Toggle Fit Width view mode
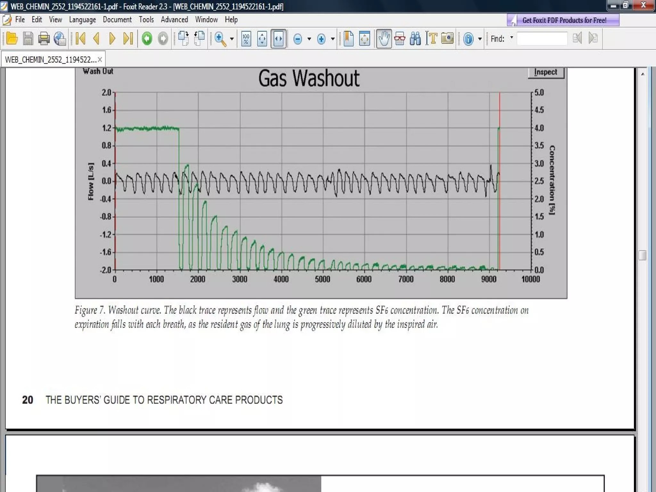The image size is (656, 492). click(278, 39)
